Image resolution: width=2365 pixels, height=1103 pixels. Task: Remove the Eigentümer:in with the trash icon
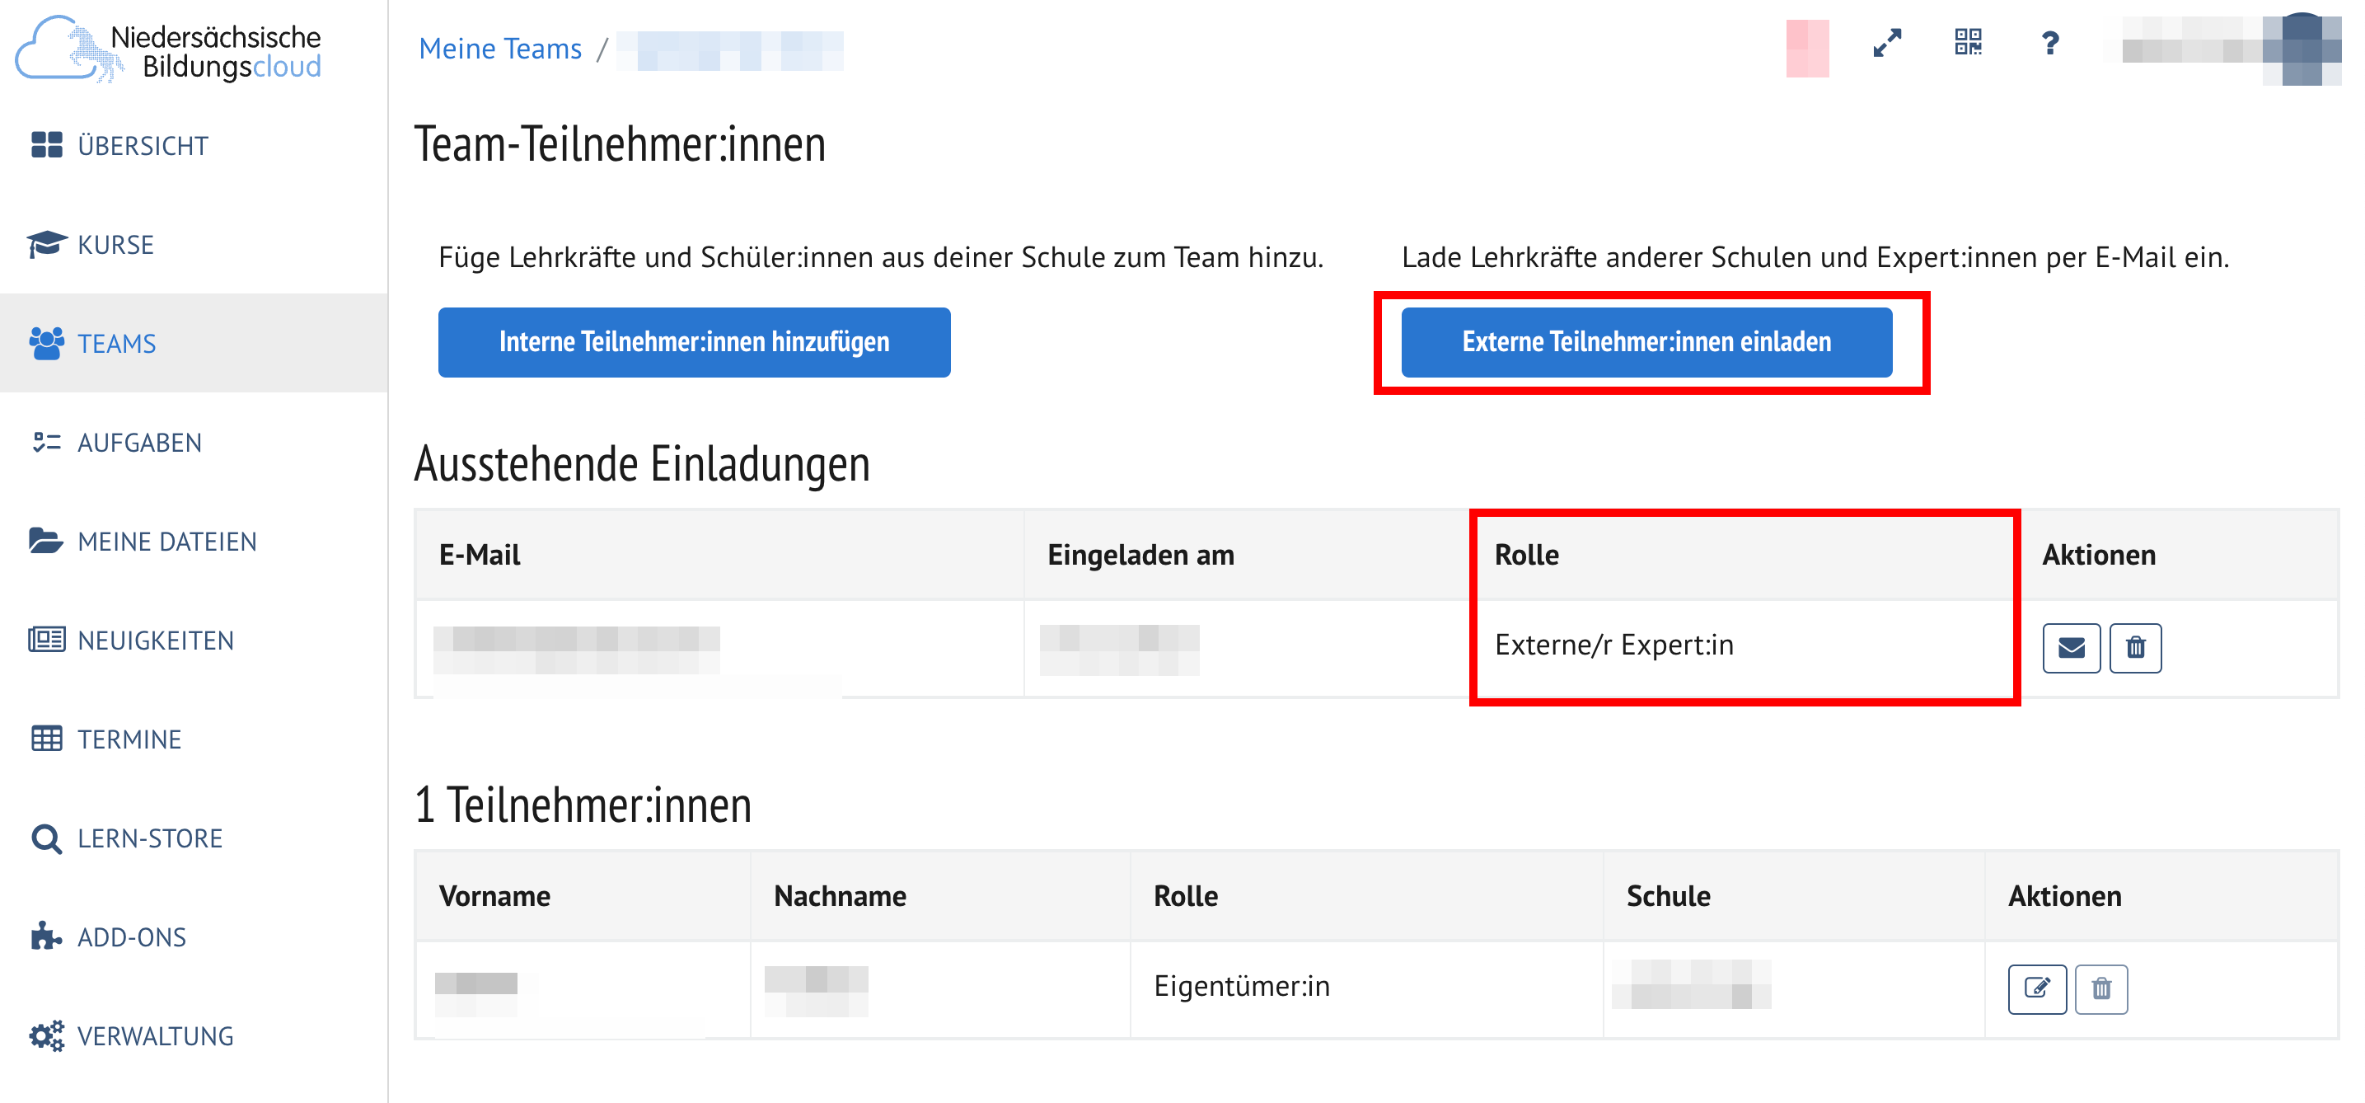[x=2103, y=988]
